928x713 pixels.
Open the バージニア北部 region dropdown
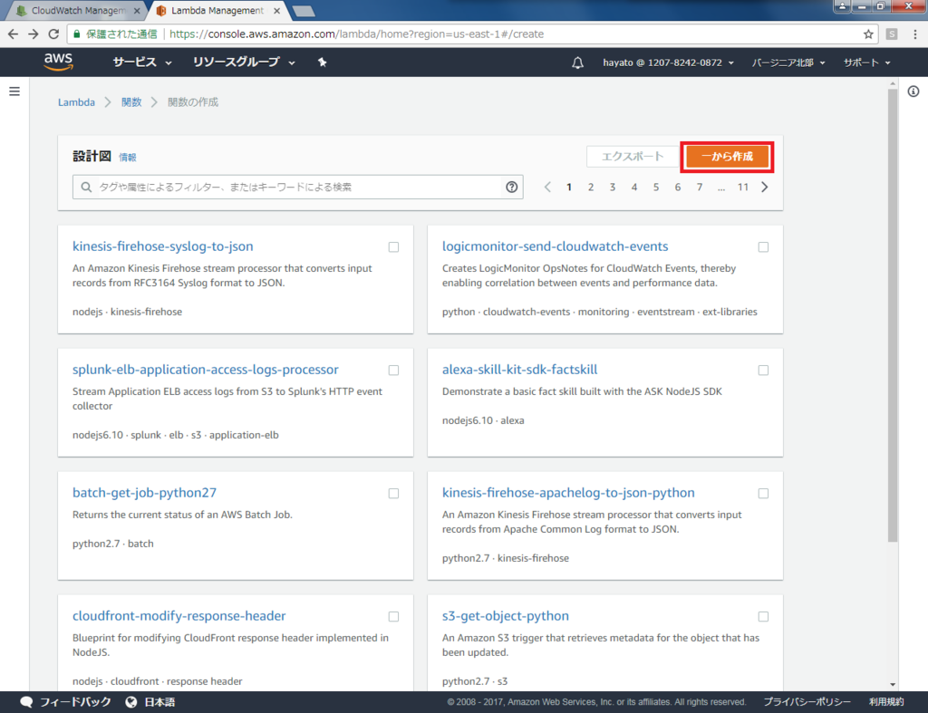click(788, 63)
